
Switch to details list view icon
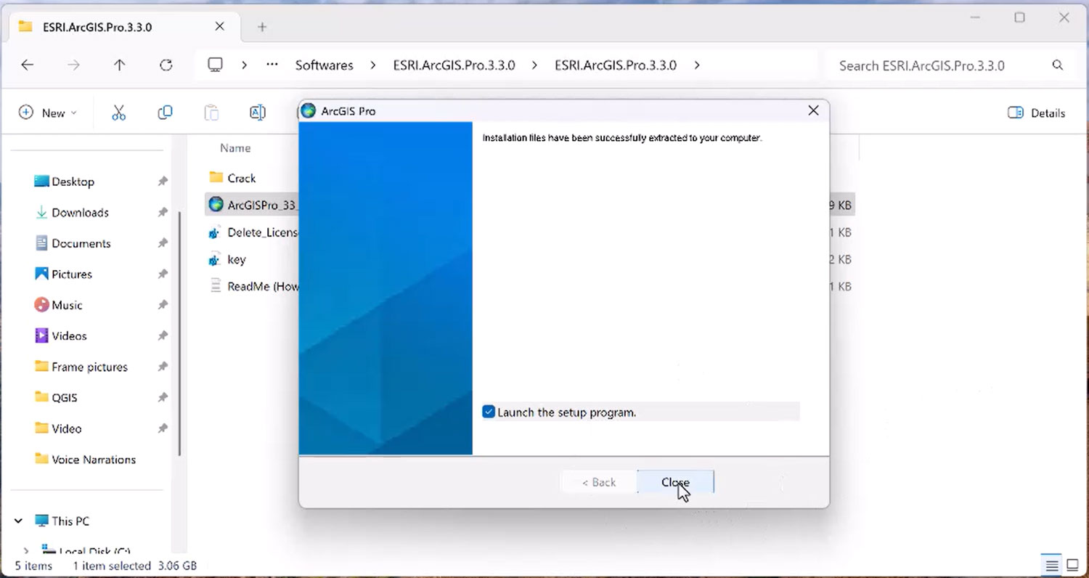click(x=1051, y=565)
